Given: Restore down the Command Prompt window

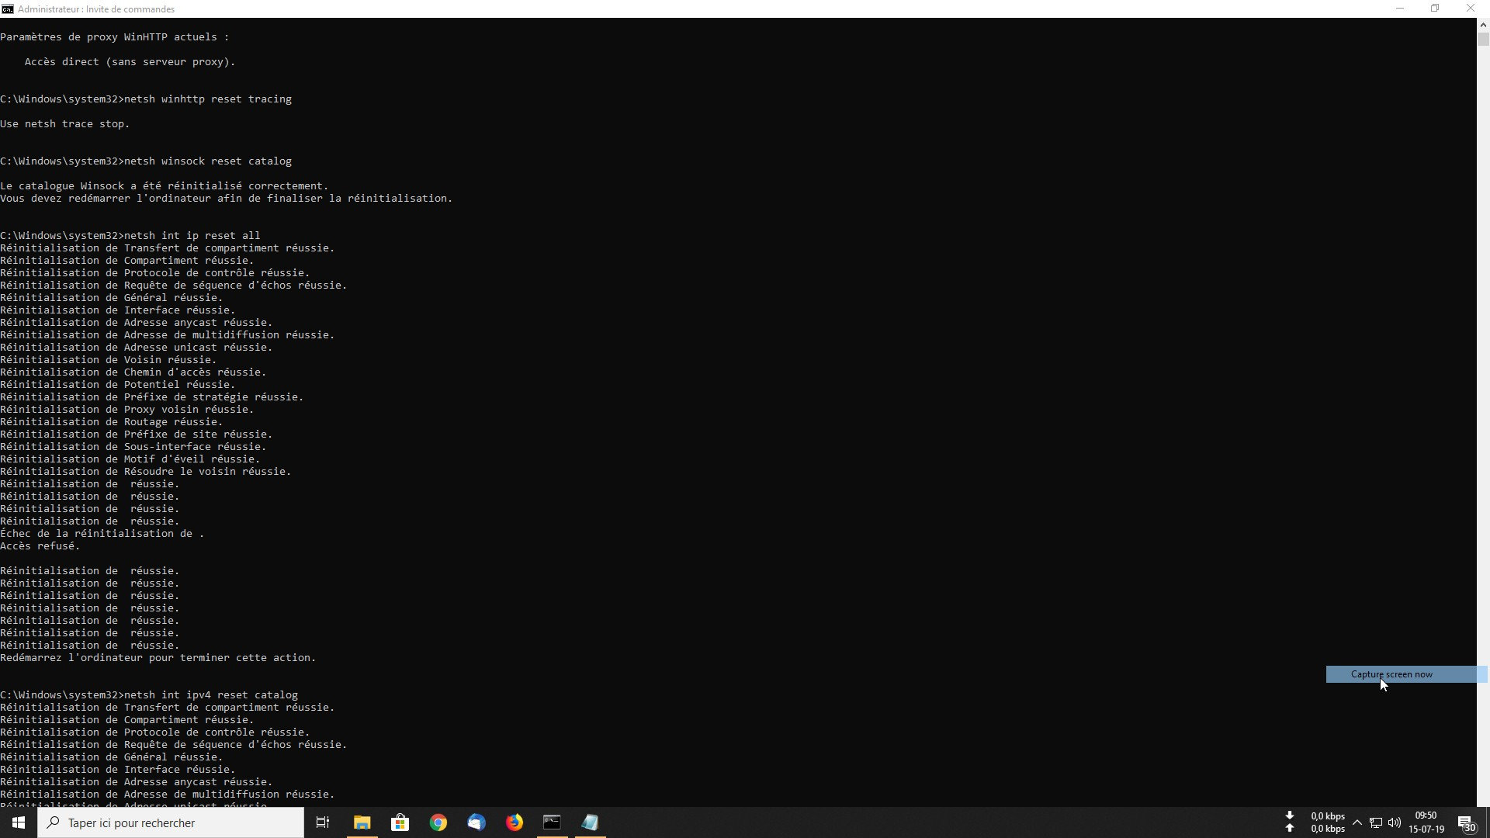Looking at the screenshot, I should click(x=1435, y=9).
